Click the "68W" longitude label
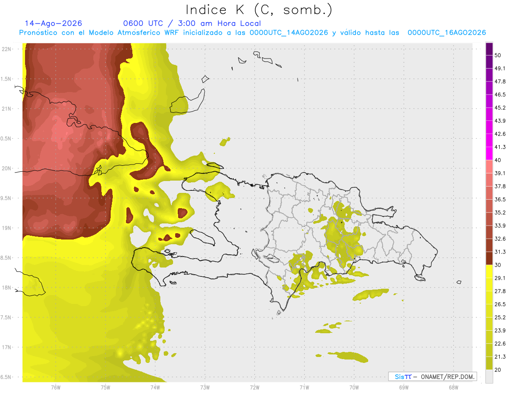509x393 pixels. pyautogui.click(x=453, y=387)
